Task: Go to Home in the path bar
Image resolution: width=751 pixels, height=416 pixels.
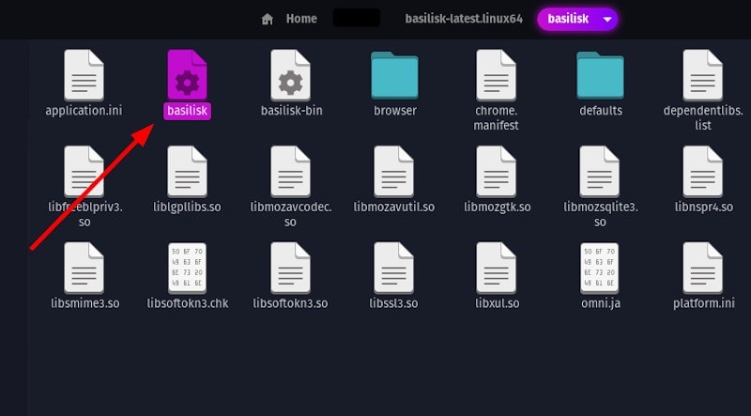Action: 301,19
